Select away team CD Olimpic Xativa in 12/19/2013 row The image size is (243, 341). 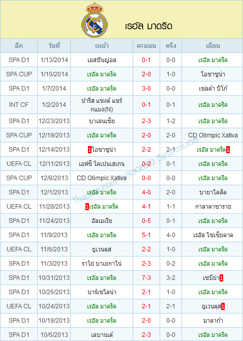[212, 135]
